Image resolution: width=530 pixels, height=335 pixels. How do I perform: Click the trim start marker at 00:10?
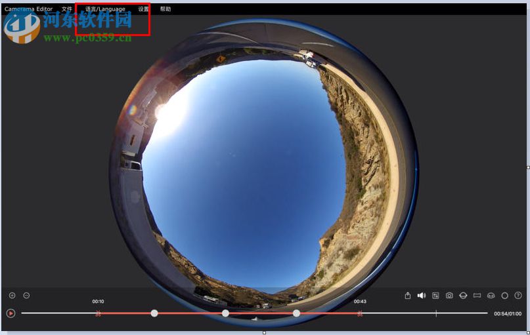click(98, 314)
